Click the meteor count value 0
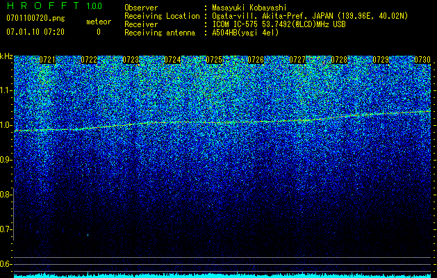Screen dimensions: 437x278 [x=99, y=32]
